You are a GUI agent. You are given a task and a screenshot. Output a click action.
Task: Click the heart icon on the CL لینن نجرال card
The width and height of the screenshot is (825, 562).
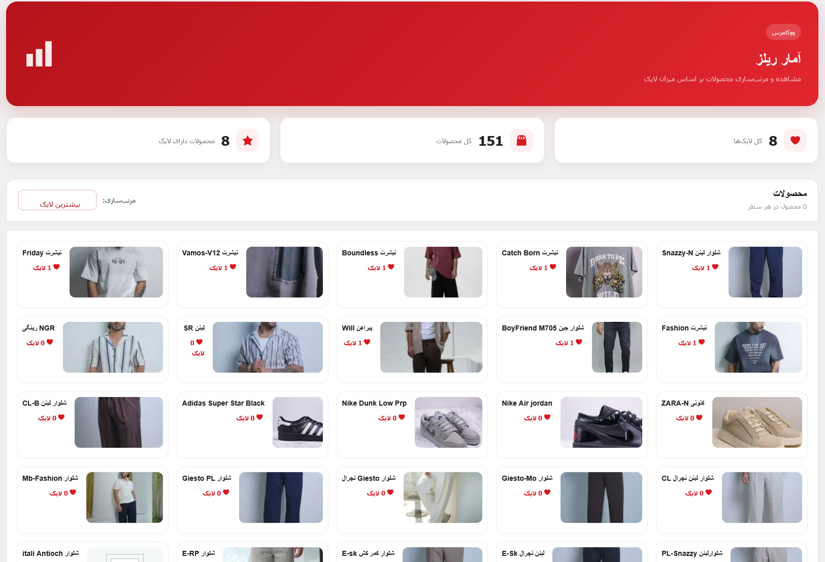(x=709, y=492)
